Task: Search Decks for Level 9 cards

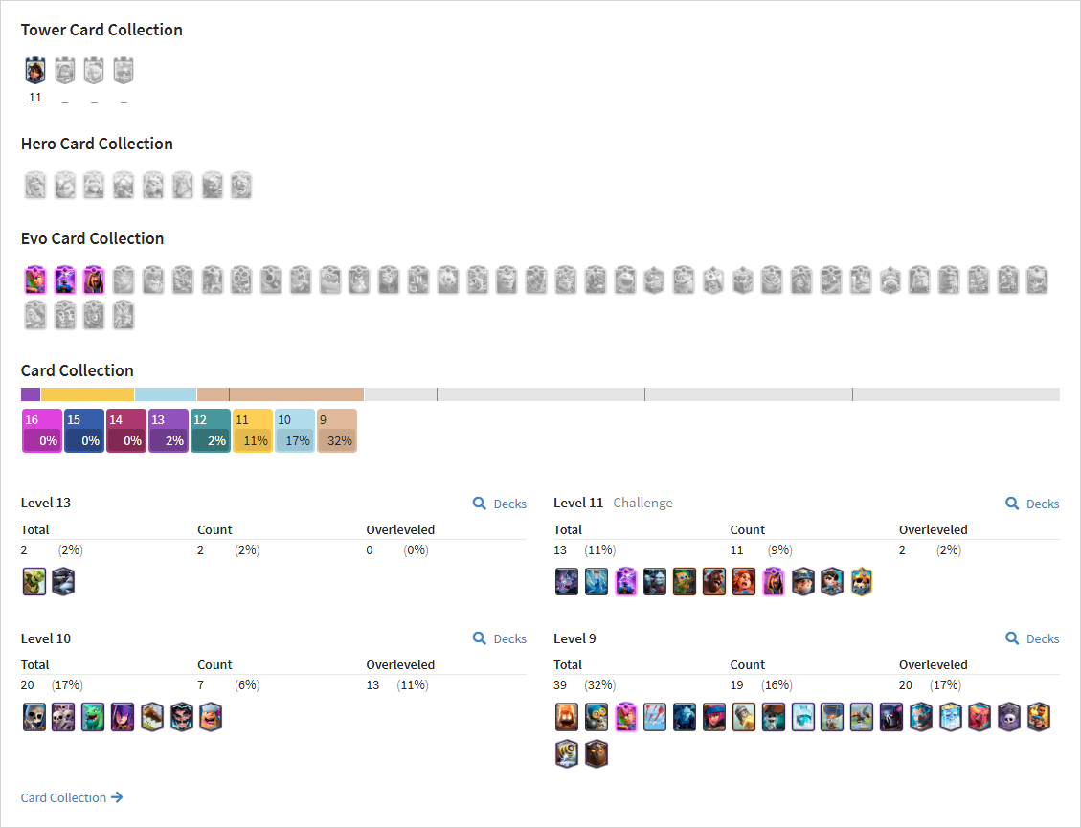Action: [1032, 638]
